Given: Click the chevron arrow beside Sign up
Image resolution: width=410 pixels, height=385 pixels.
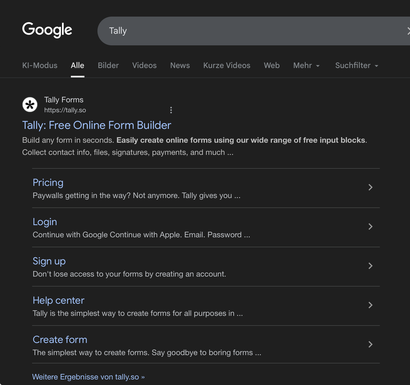Looking at the screenshot, I should pos(370,266).
